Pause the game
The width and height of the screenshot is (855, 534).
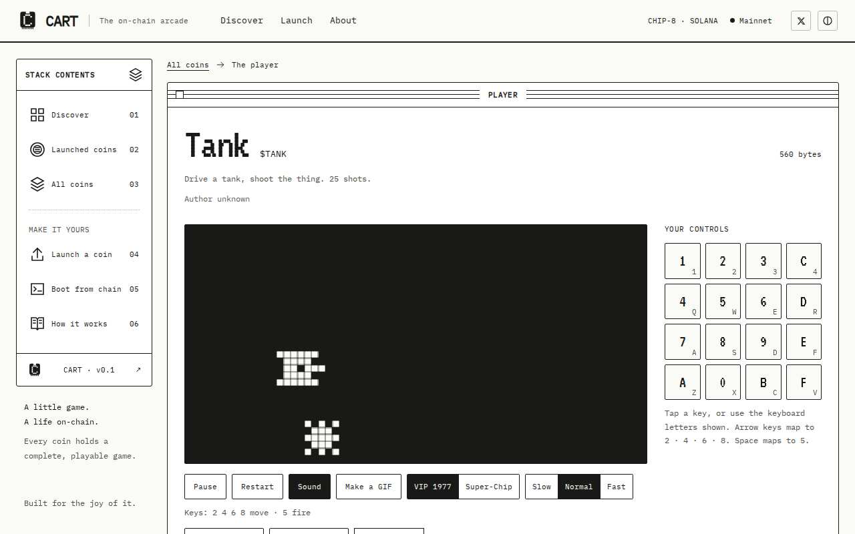[x=205, y=487]
